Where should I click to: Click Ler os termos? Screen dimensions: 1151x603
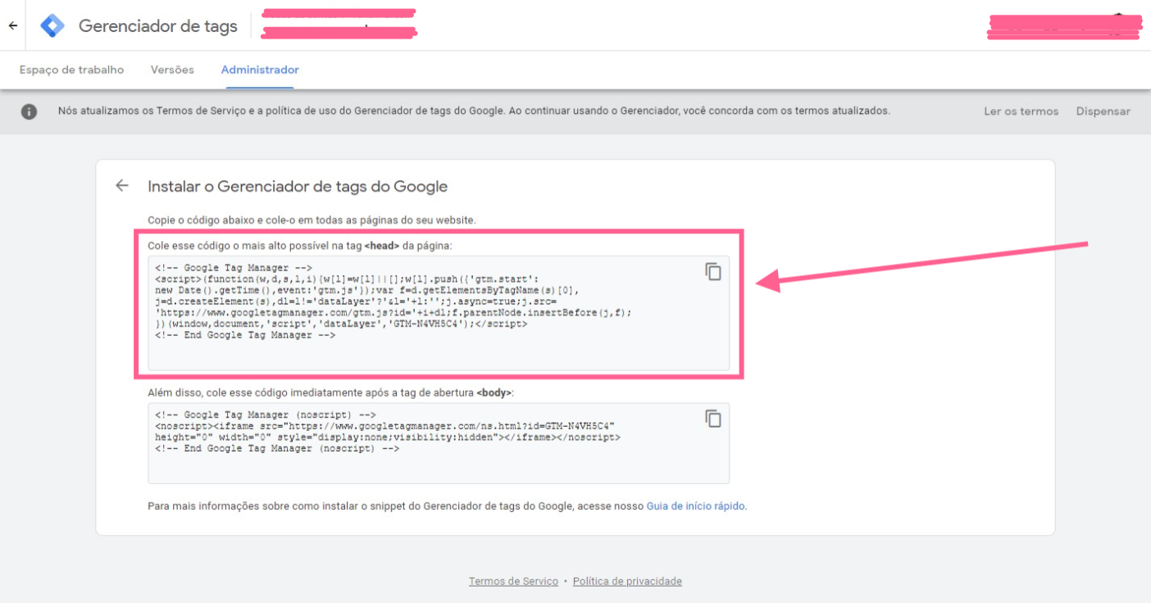(1021, 111)
